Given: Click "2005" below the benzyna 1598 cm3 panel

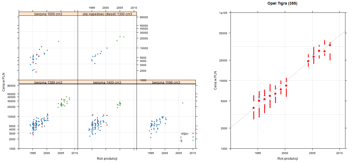Looking at the screenshot, I should tap(179, 153).
